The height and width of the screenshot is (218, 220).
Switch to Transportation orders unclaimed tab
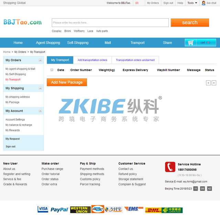pos(135,60)
